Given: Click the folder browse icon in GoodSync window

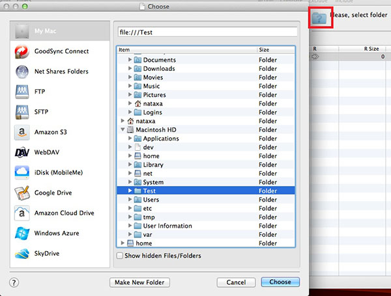Looking at the screenshot, I should [x=319, y=18].
